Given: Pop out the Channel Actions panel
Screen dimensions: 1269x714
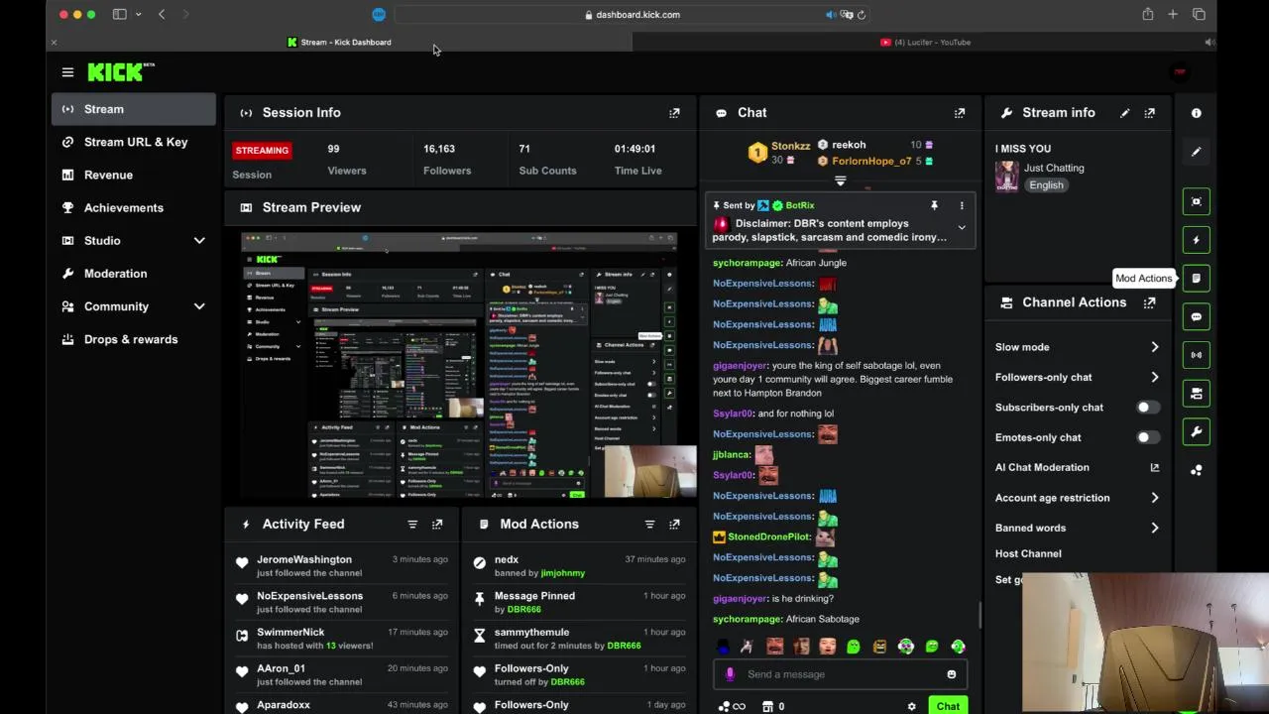Looking at the screenshot, I should click(x=1149, y=302).
